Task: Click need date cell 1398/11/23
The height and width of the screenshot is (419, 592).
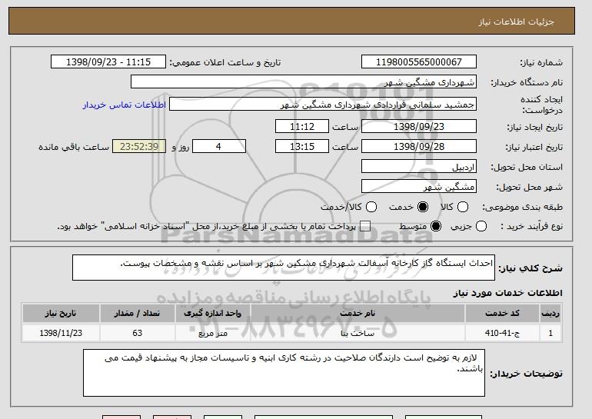Action: click(61, 333)
